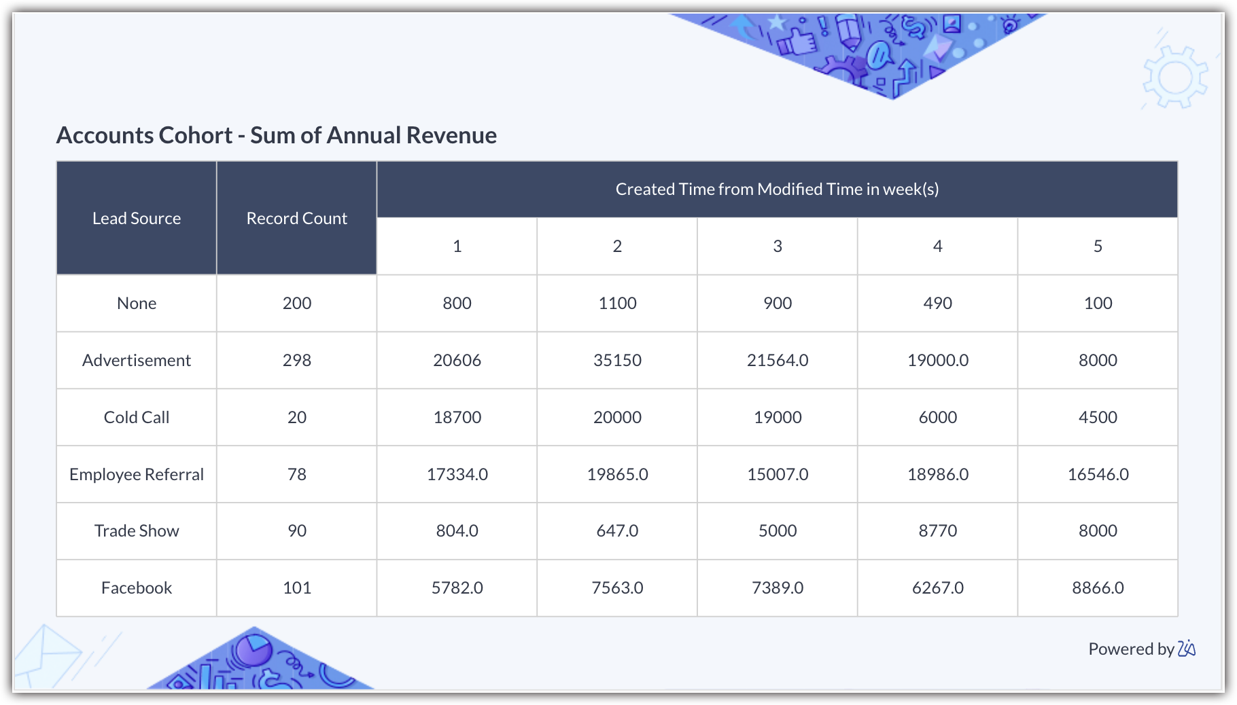Image resolution: width=1237 pixels, height=705 pixels.
Task: Select the Record Count column header
Action: (x=296, y=218)
